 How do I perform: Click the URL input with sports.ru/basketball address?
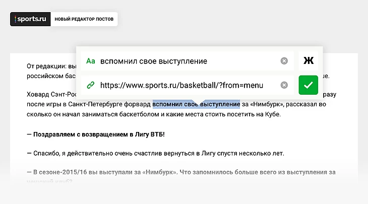187,85
